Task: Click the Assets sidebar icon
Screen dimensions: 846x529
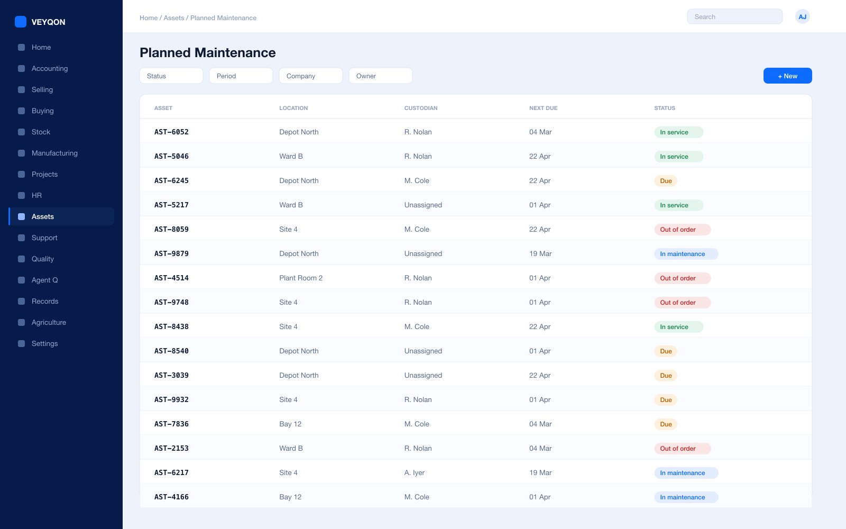Action: coord(22,216)
